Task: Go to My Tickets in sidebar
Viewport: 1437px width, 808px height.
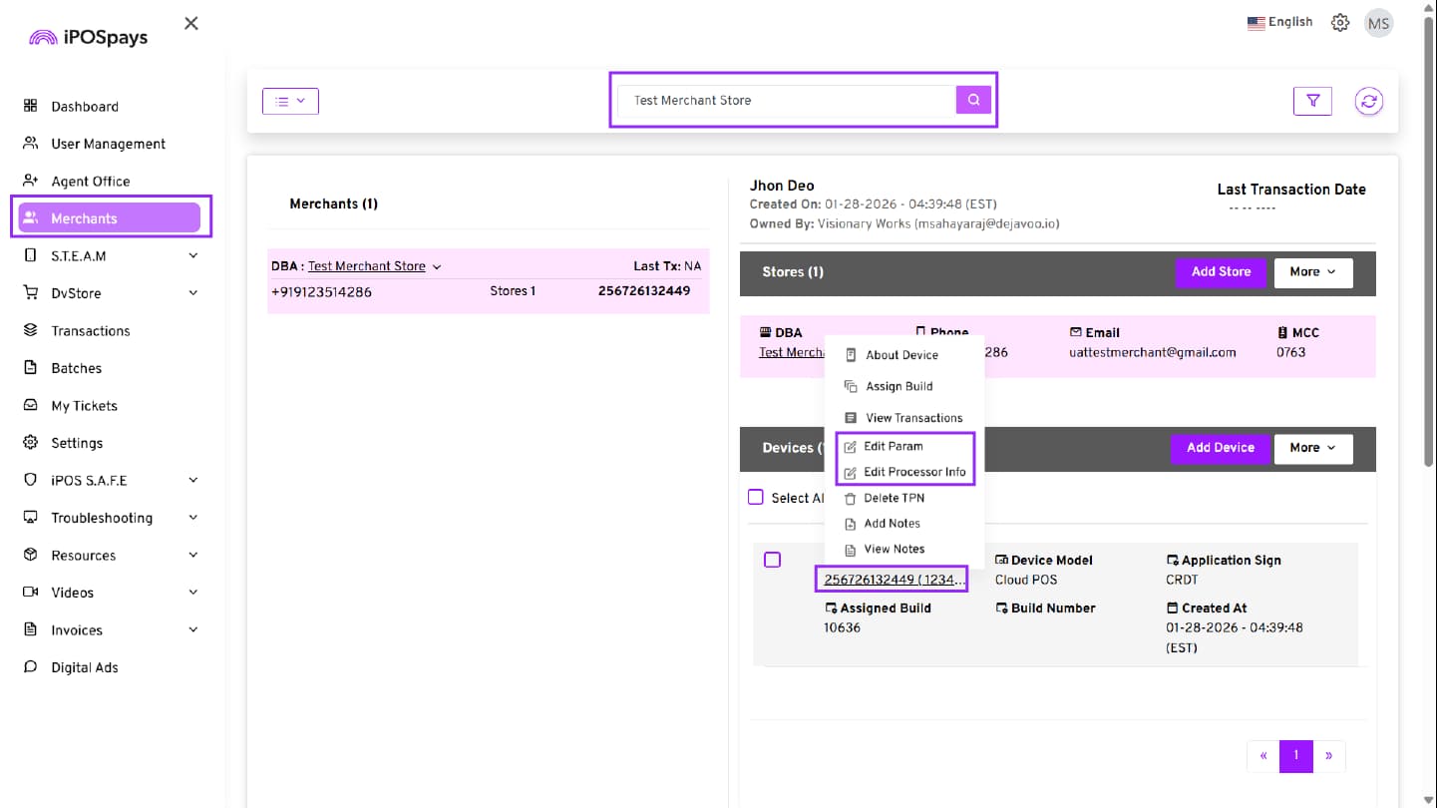Action: coord(84,406)
